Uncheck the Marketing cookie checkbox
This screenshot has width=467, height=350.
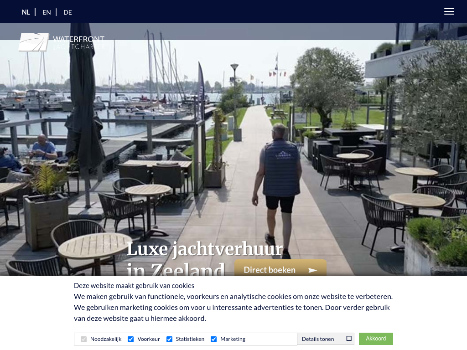pos(213,339)
